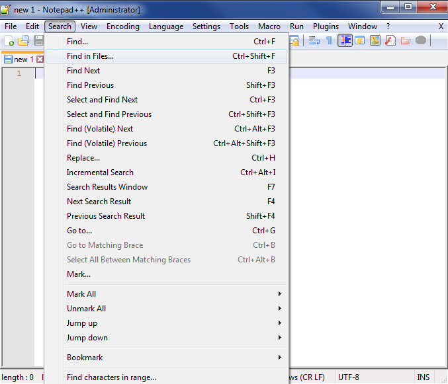Image resolution: width=448 pixels, height=384 pixels.
Task: Show the Search Results Window
Action: click(x=166, y=187)
